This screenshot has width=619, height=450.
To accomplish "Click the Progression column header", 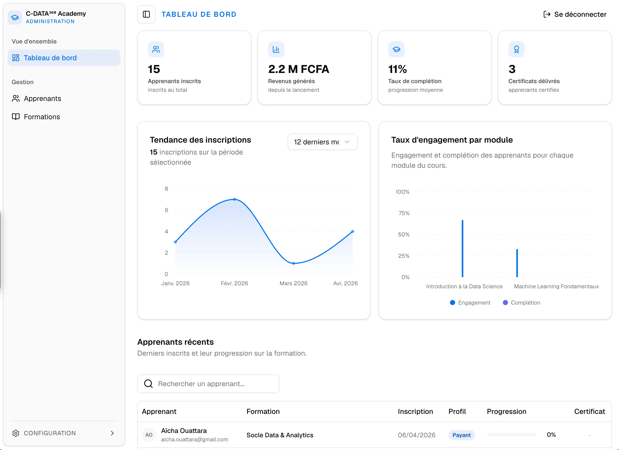I will click(506, 412).
